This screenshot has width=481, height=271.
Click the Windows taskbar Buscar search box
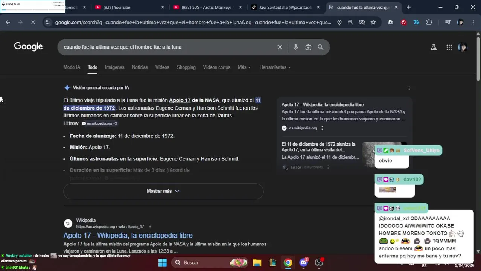(x=210, y=262)
